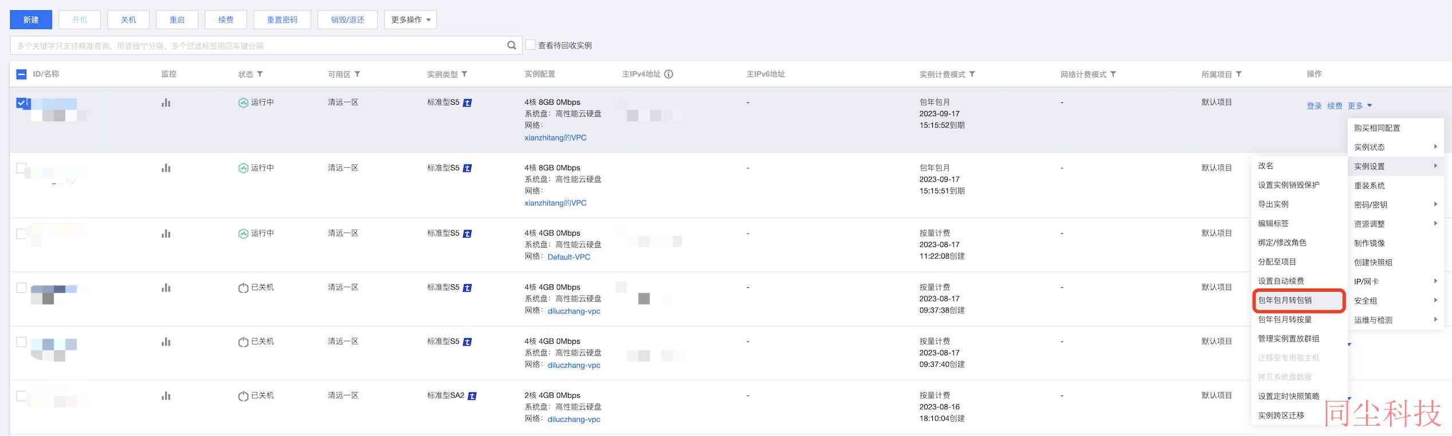Screen dimensions: 1452x436
Task: Expand the 安全组 submenu
Action: 1396,301
